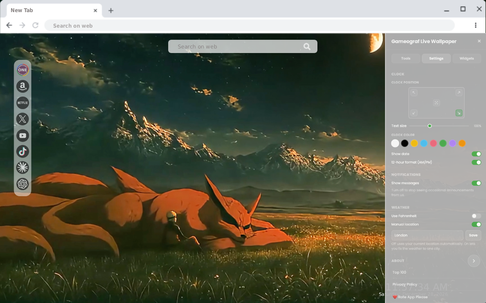This screenshot has height=303, width=486.
Task: Set clock position to bottom-right
Action: [459, 113]
